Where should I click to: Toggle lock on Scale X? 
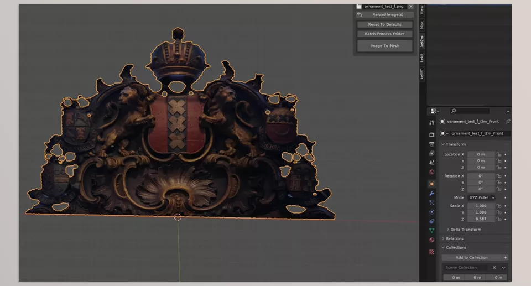pos(499,206)
